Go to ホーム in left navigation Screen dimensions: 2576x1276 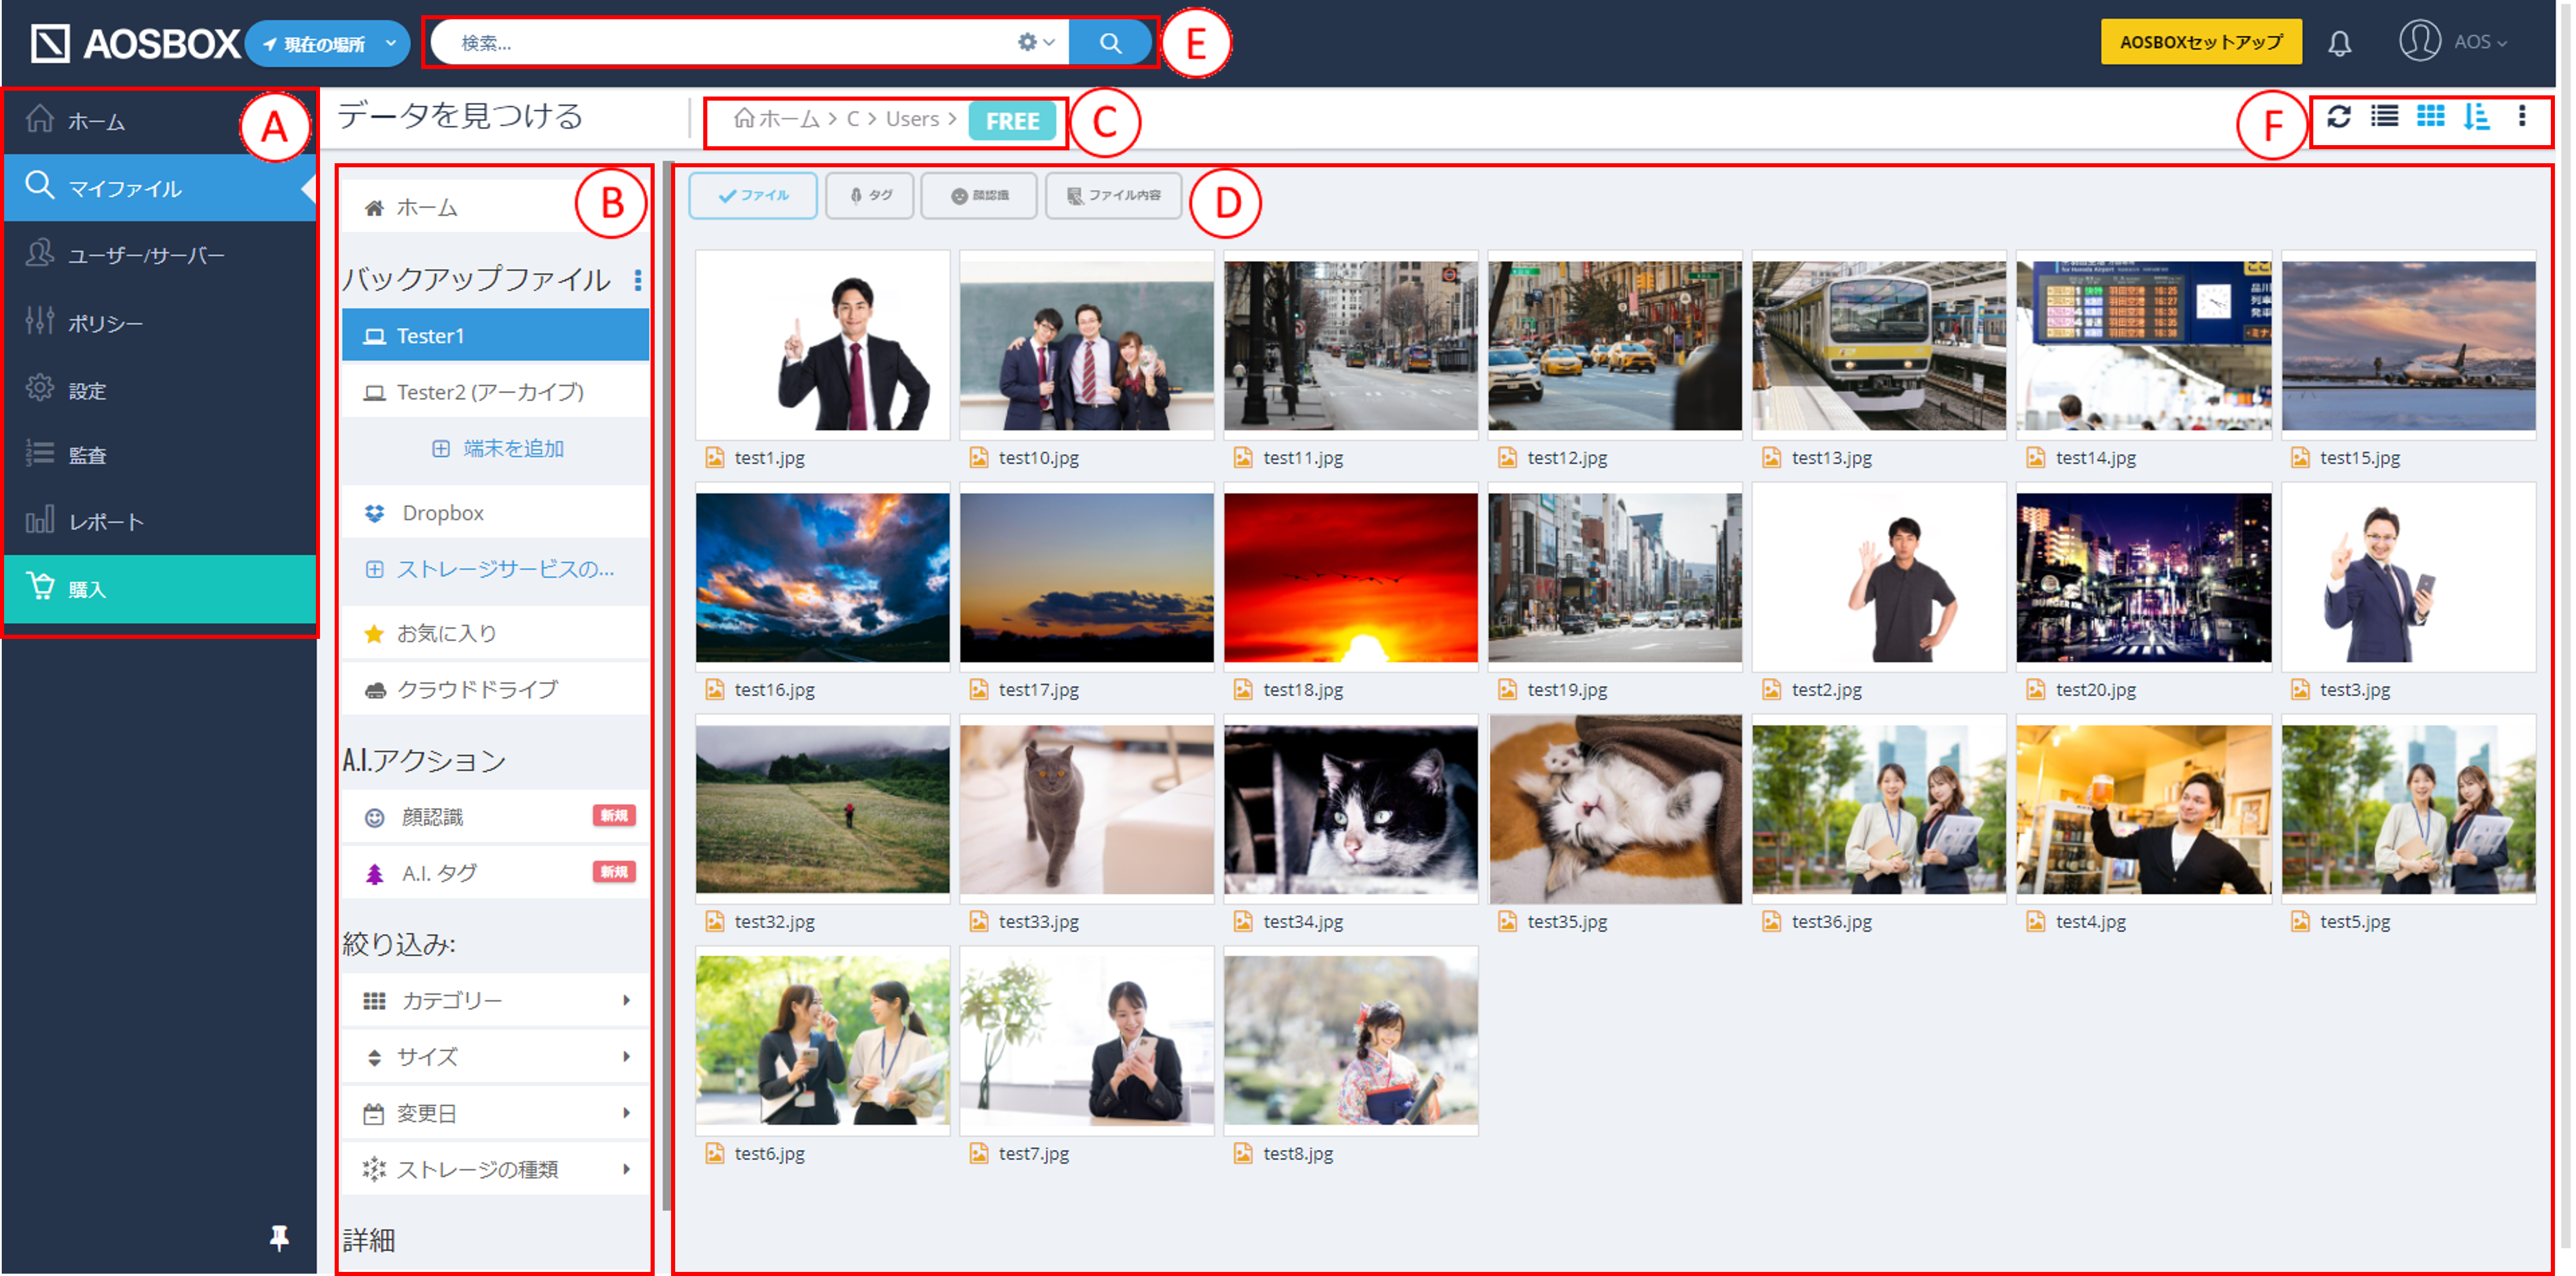coord(160,121)
